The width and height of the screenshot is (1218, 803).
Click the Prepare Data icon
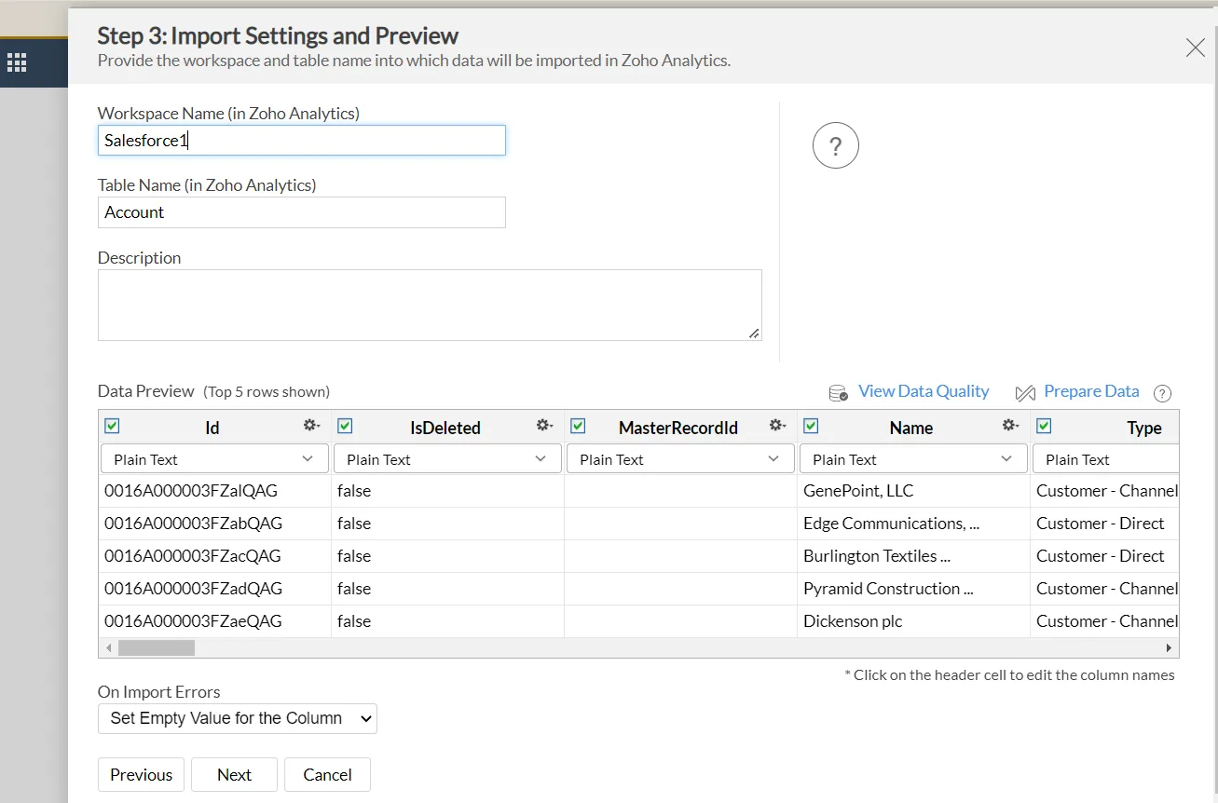[x=1025, y=392]
